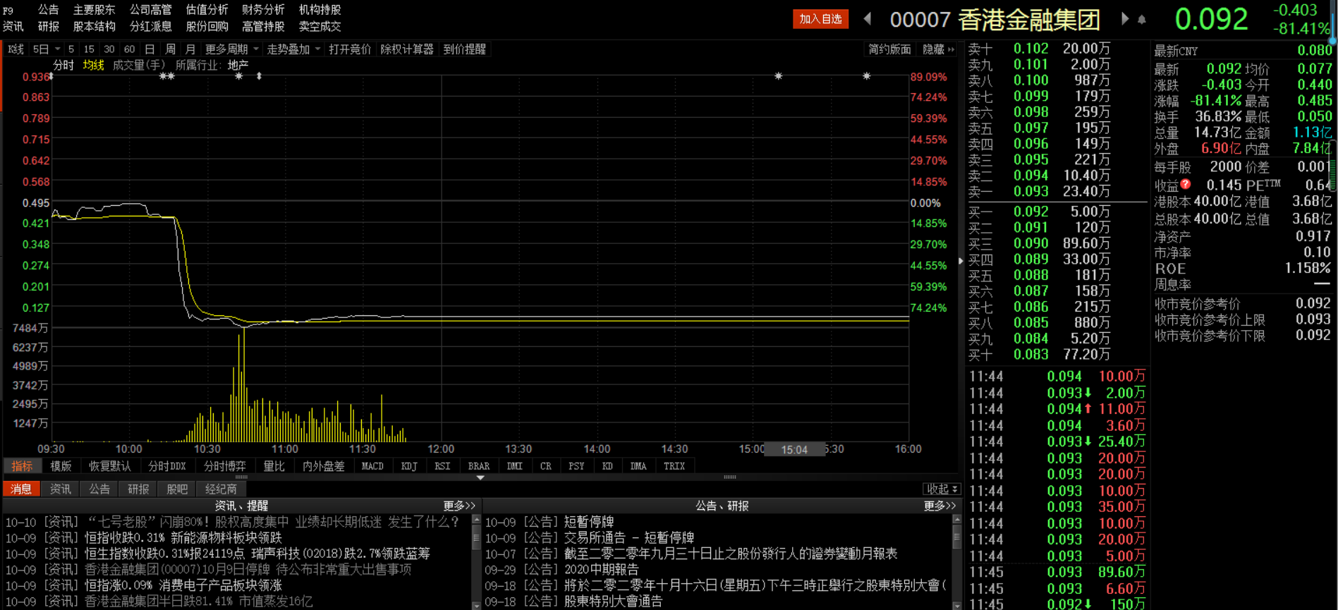Switch to K线 chart view
Viewport: 1338px width, 610px height.
[x=16, y=49]
